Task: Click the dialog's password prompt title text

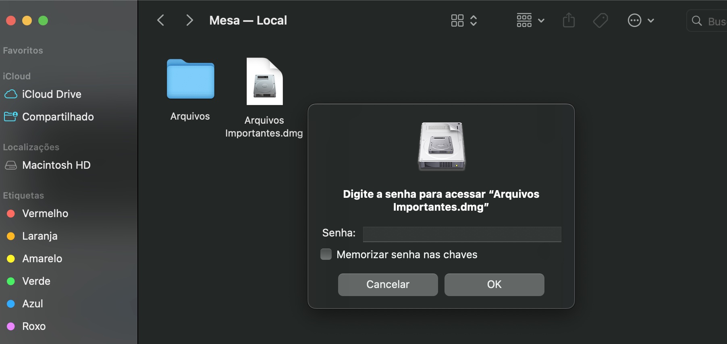Action: (441, 201)
